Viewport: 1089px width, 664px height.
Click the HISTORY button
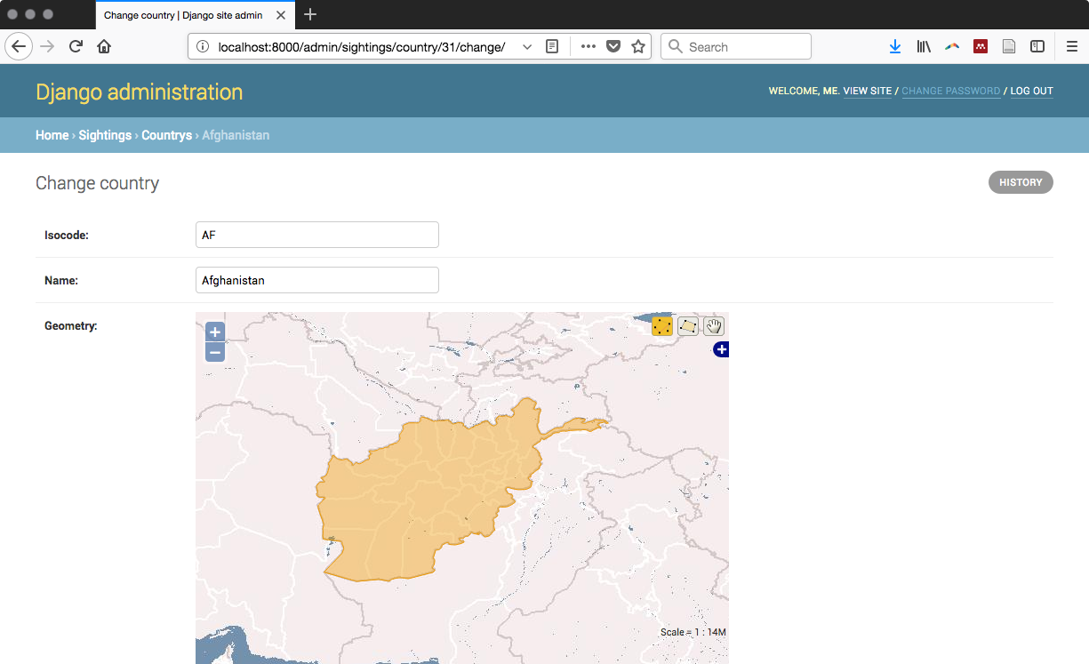pos(1021,182)
